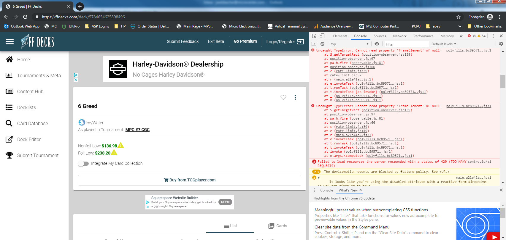Show console sidebar icon
The width and height of the screenshot is (506, 240).
(x=314, y=44)
